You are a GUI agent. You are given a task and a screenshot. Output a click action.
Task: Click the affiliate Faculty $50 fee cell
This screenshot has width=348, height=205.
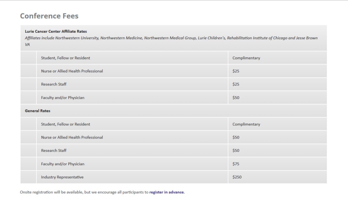(x=236, y=98)
